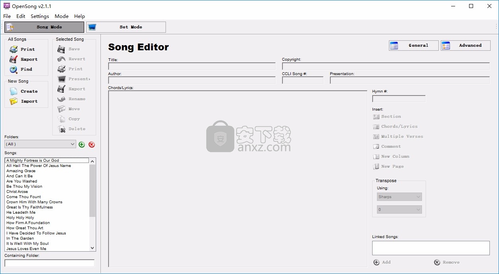Select song "In The Garden"

tap(47, 238)
